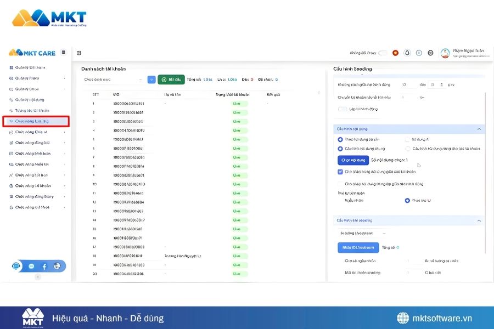
Task: Click the panel layout icon in header
Action: click(79, 53)
